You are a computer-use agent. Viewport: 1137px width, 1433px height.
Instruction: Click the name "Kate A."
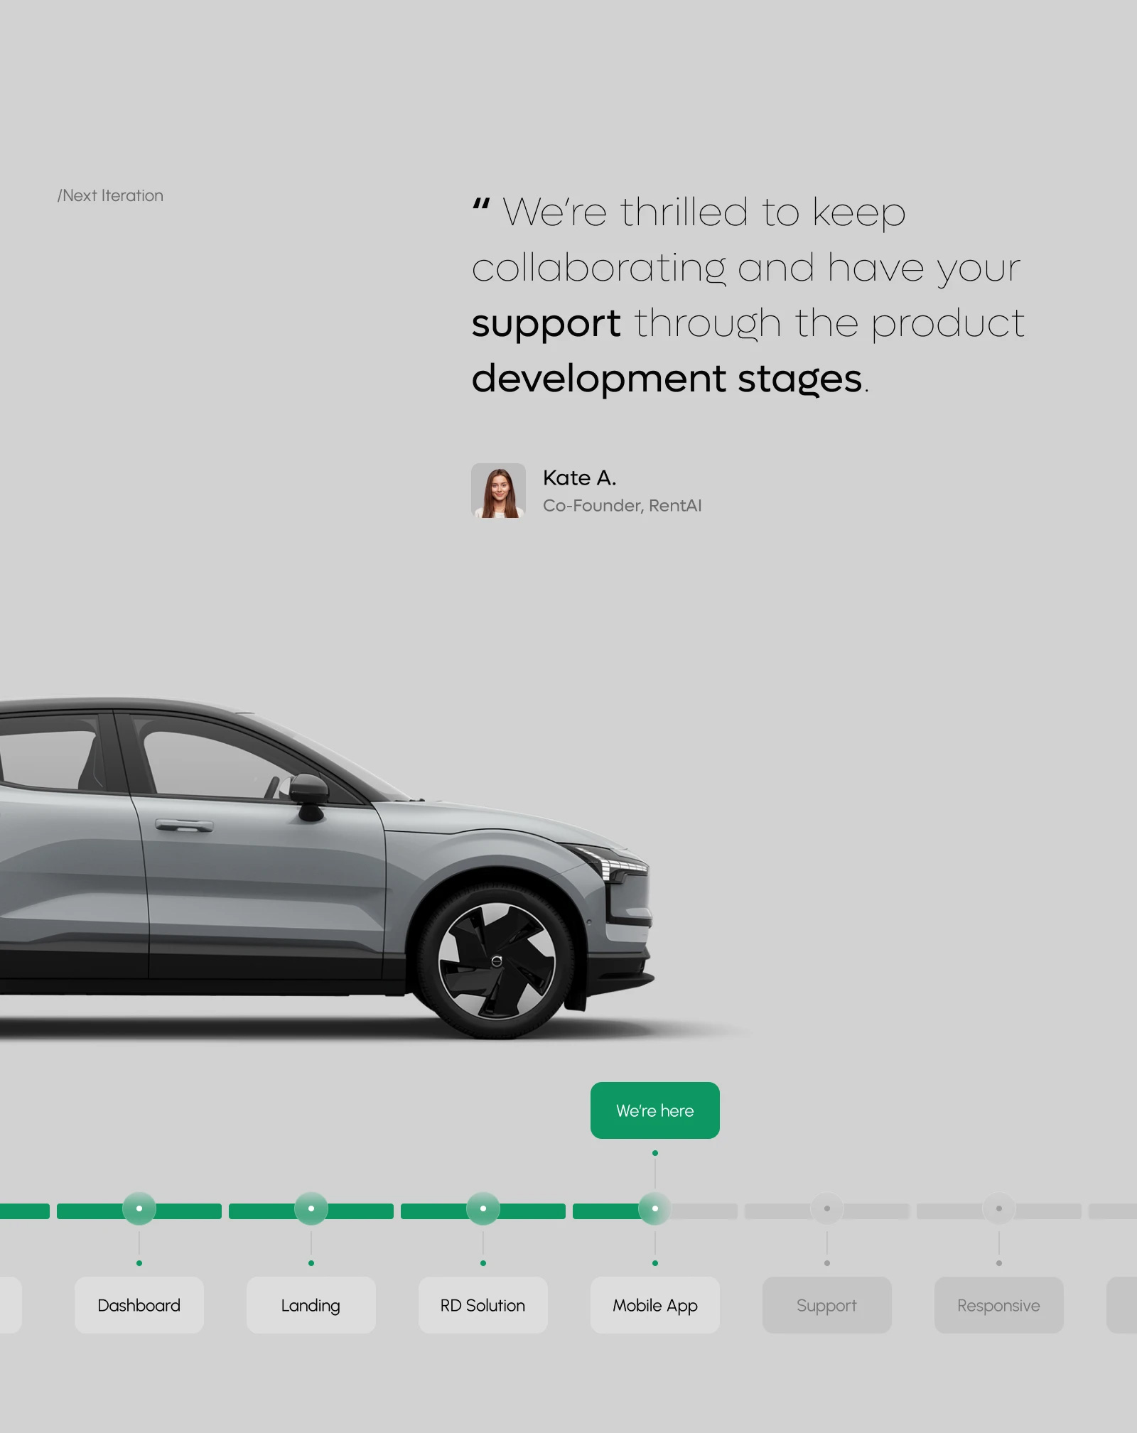[579, 478]
